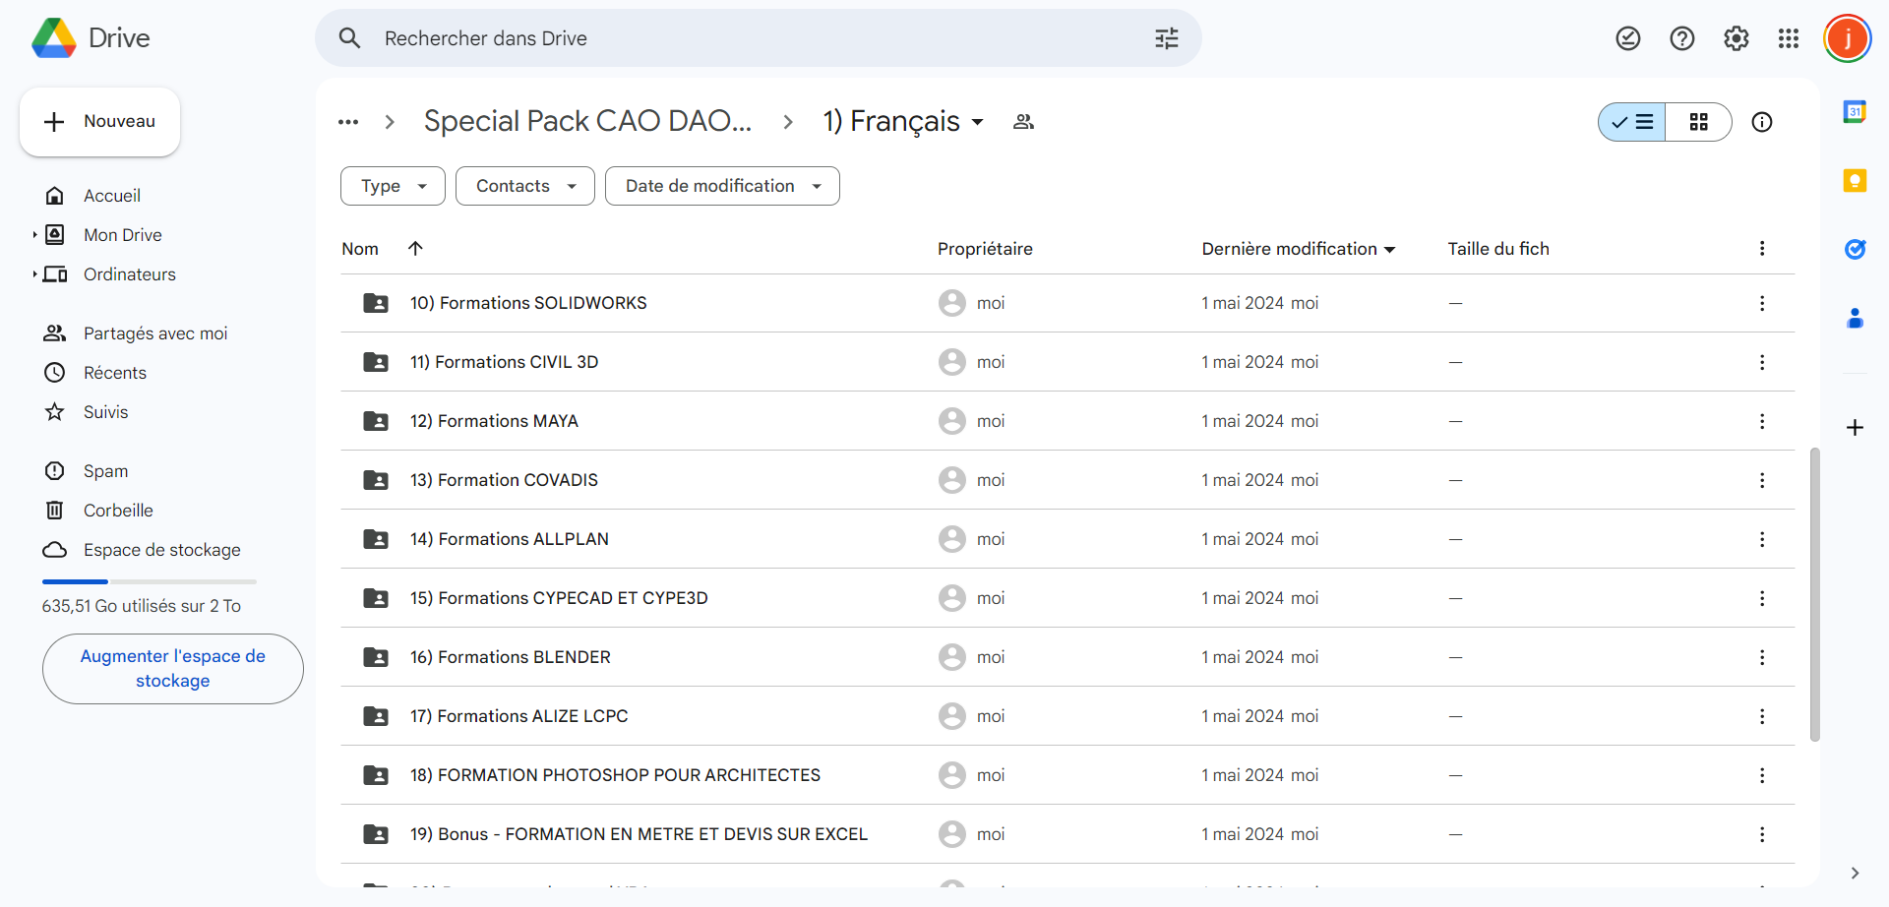Click the Taille du fich column header
Viewport: 1889px width, 907px height.
pos(1498,249)
